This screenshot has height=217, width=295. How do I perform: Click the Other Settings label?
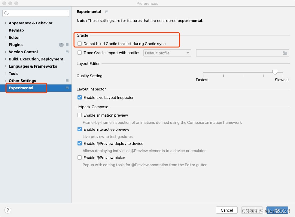point(23,81)
